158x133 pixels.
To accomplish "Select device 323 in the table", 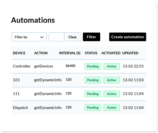I will coord(16,80).
